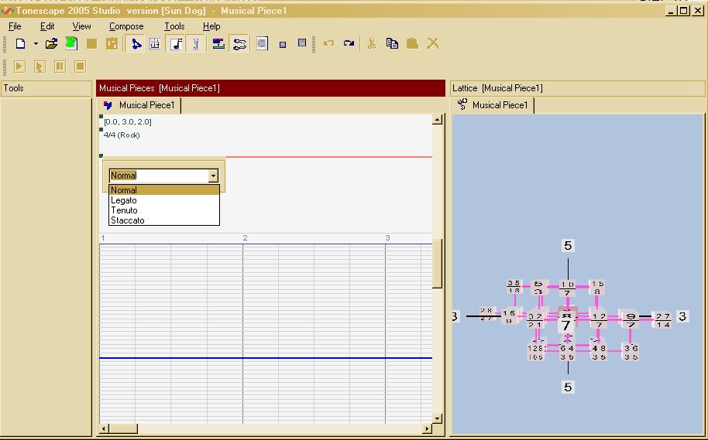Image resolution: width=708 pixels, height=440 pixels.
Task: Choose Staccato from the articulation list
Action: click(x=164, y=220)
